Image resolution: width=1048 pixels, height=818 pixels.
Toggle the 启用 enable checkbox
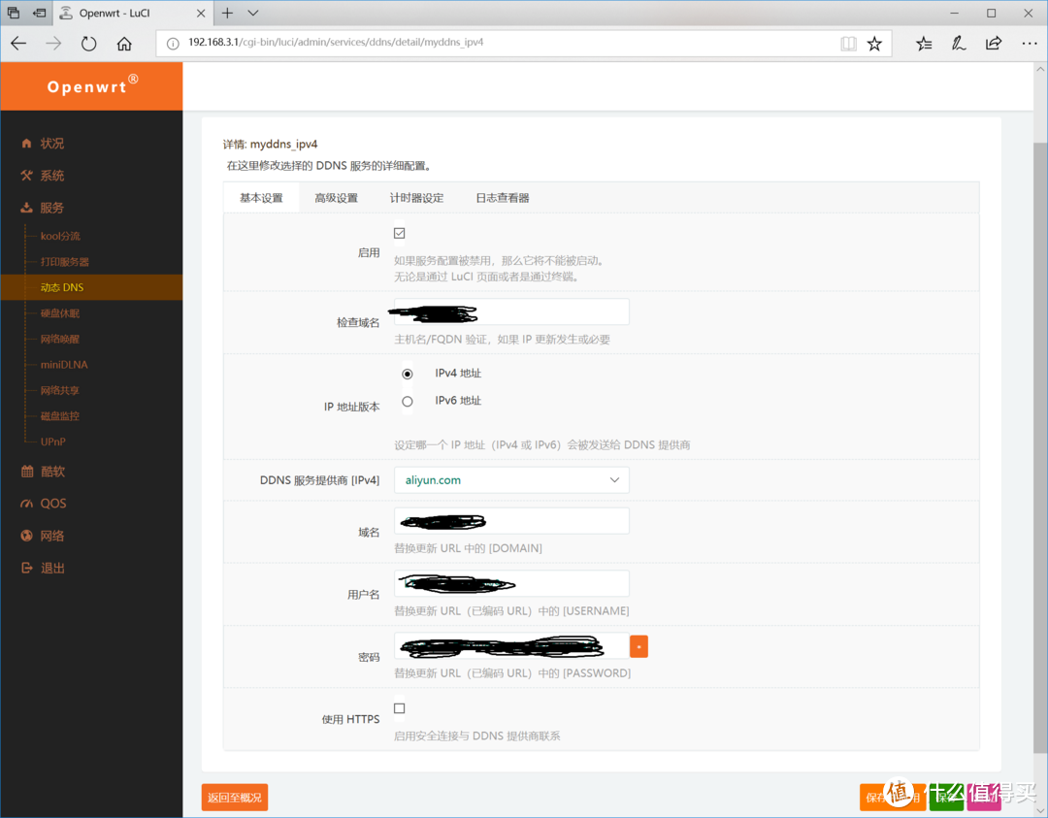(399, 232)
